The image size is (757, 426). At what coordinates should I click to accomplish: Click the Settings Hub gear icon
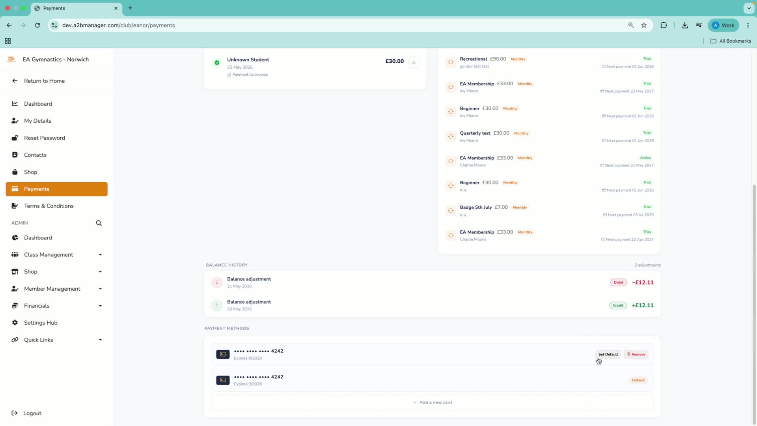point(15,323)
